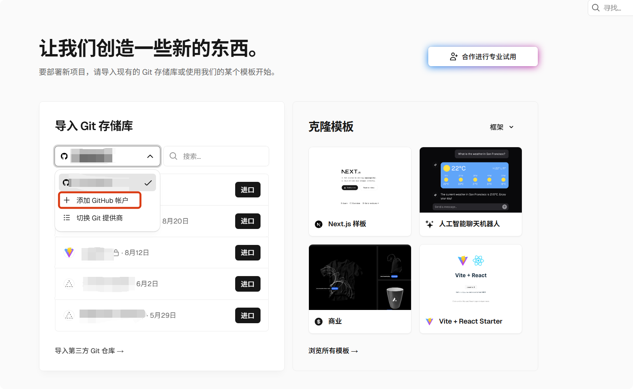
Task: Click triangle framework icon in 5月29日 row
Action: 69,315
